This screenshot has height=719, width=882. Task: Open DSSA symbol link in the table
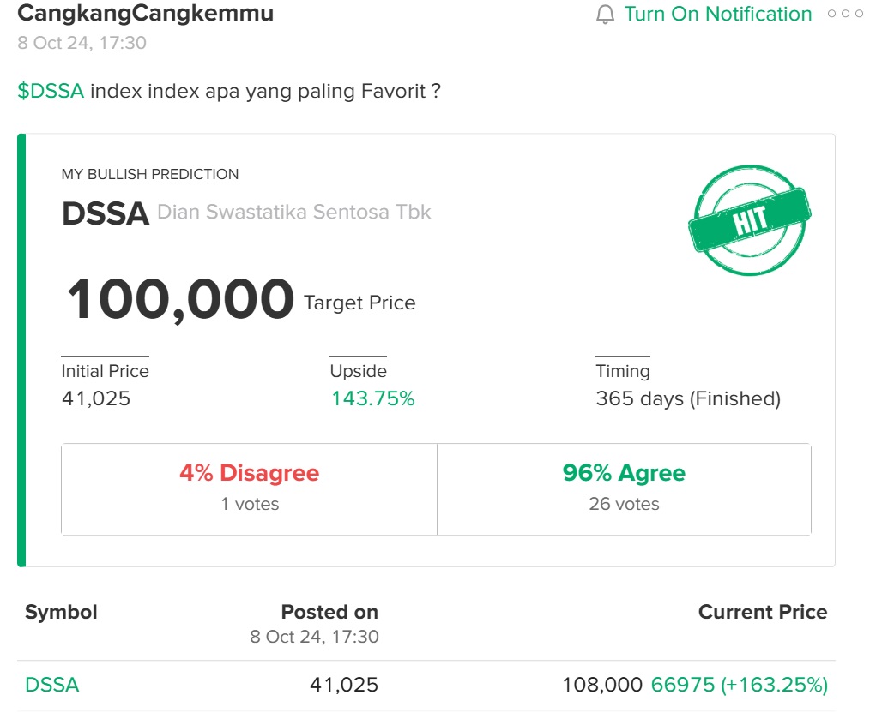[51, 685]
